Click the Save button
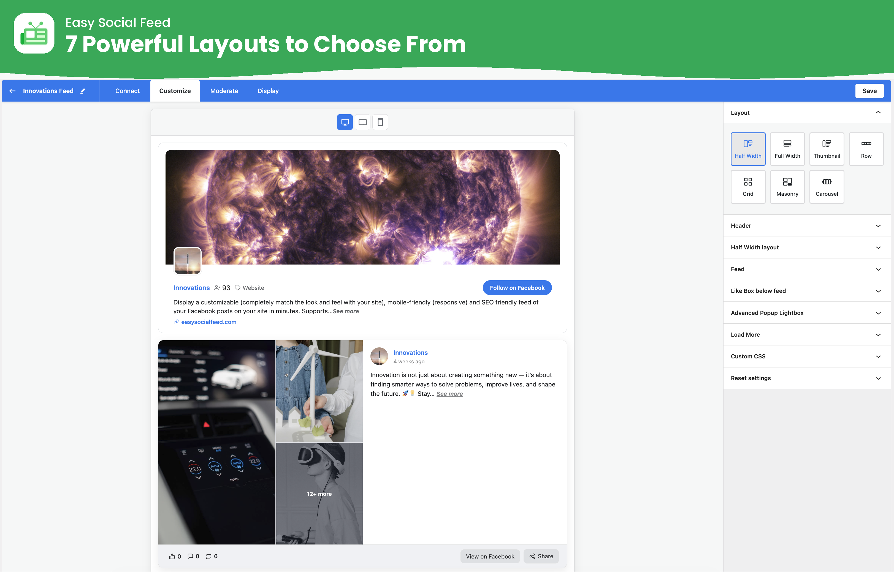 [x=869, y=91]
